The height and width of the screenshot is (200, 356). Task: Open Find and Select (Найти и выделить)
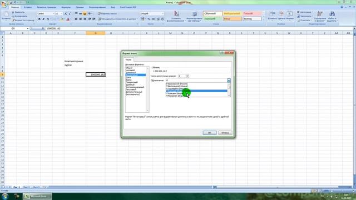[x=332, y=16]
